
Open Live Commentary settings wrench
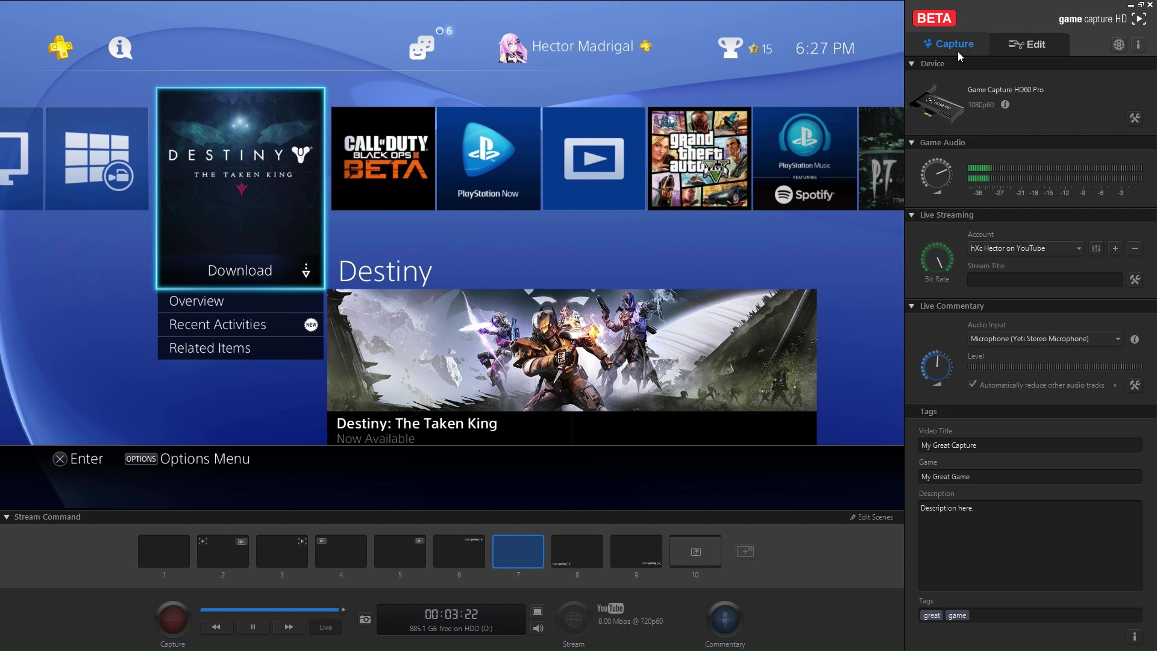pyautogui.click(x=1135, y=385)
